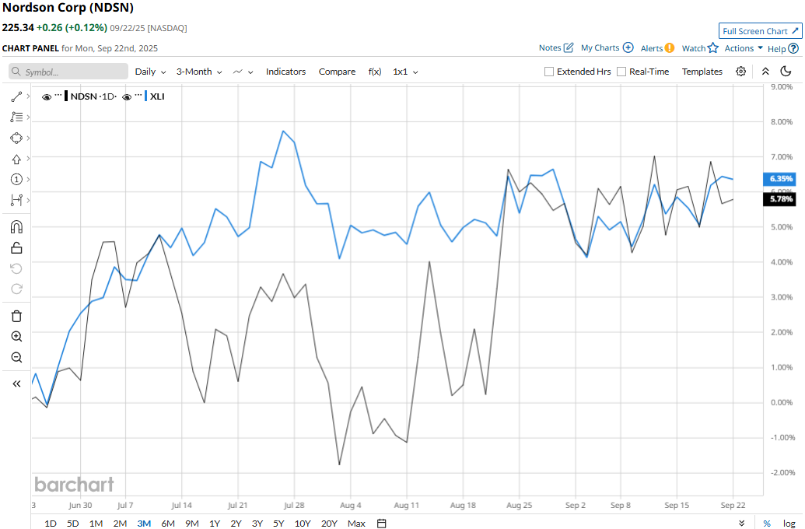Open the Indicators menu
Image resolution: width=805 pixels, height=529 pixels.
click(x=285, y=72)
